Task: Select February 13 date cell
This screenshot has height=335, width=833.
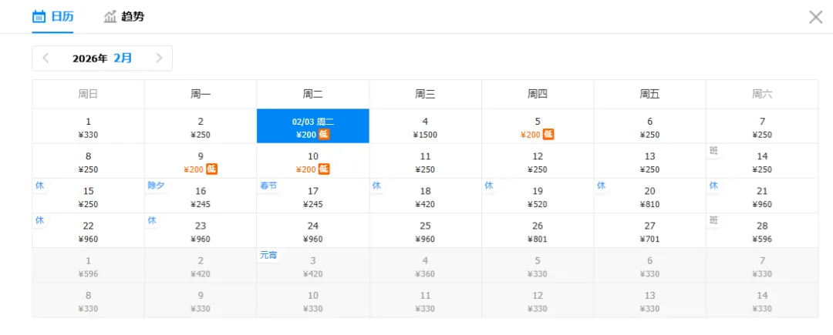Action: (x=649, y=161)
